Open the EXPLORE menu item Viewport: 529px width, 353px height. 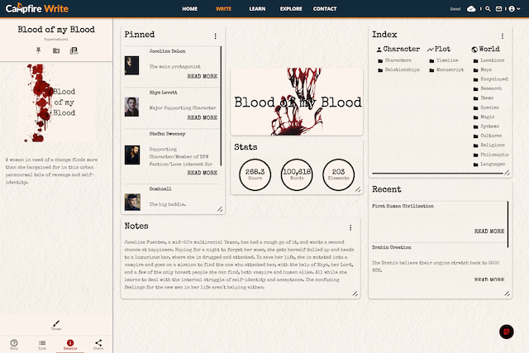(x=291, y=9)
